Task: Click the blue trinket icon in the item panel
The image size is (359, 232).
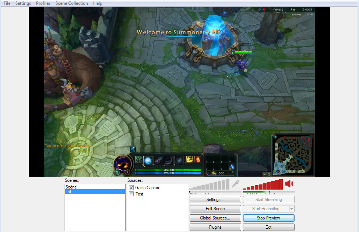Action: [x=232, y=167]
